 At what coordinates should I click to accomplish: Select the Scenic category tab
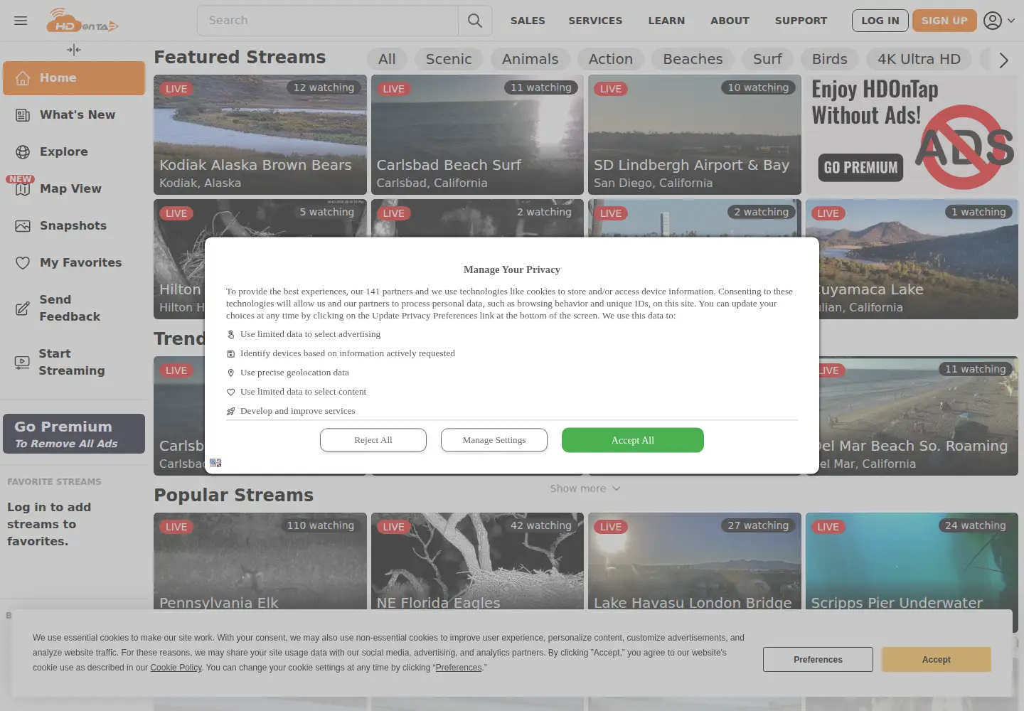[449, 59]
